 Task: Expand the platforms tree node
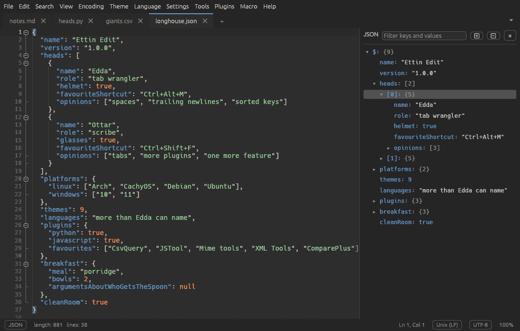374,169
